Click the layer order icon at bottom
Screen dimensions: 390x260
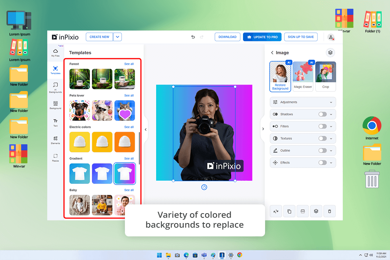point(316,211)
